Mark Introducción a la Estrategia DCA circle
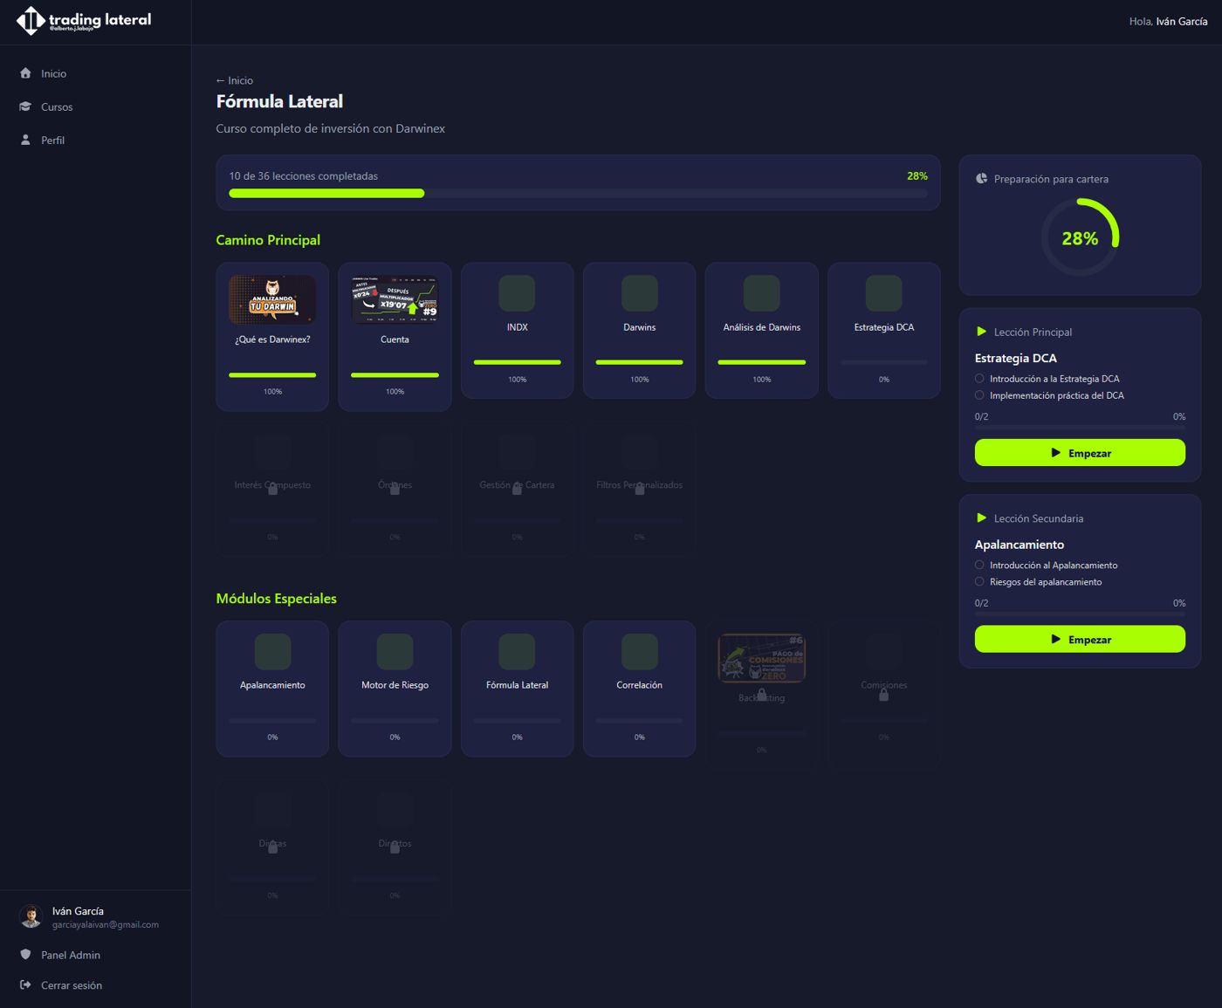Viewport: 1222px width, 1008px height. click(x=979, y=379)
